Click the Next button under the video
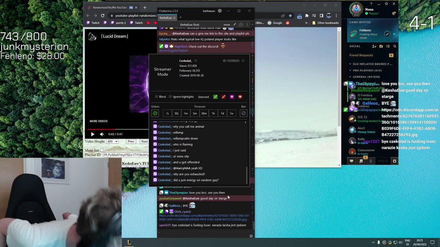440x247 pixels. pos(144,141)
